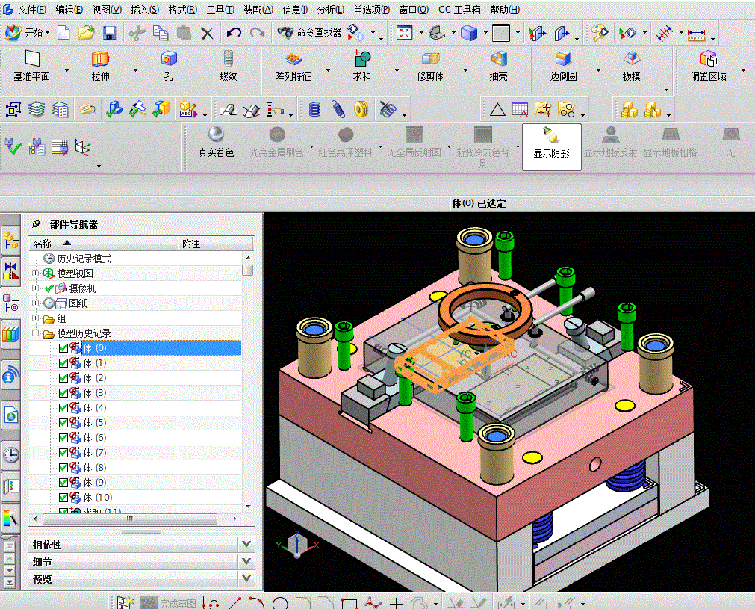Viewport: 755px width, 609px height.
Task: Expand the 相依性 panel
Action: pos(246,544)
